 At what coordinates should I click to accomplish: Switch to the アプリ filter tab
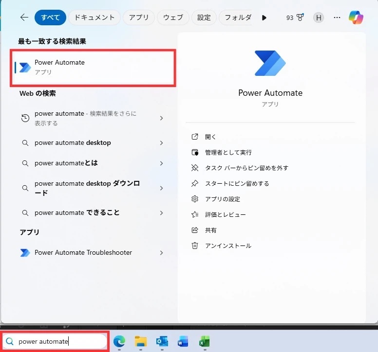[139, 18]
